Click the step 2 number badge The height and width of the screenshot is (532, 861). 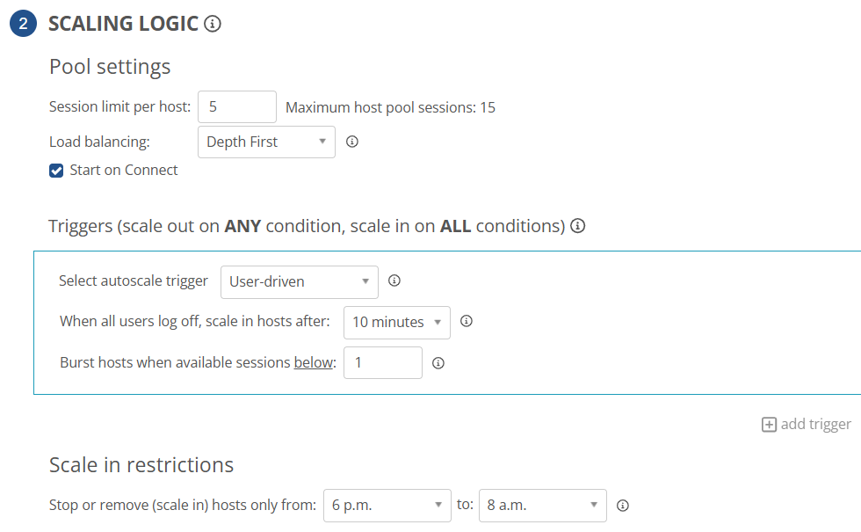coord(23,24)
